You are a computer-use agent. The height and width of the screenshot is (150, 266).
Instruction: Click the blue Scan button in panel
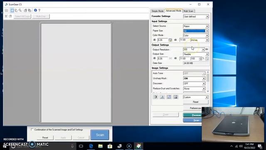tap(192, 120)
